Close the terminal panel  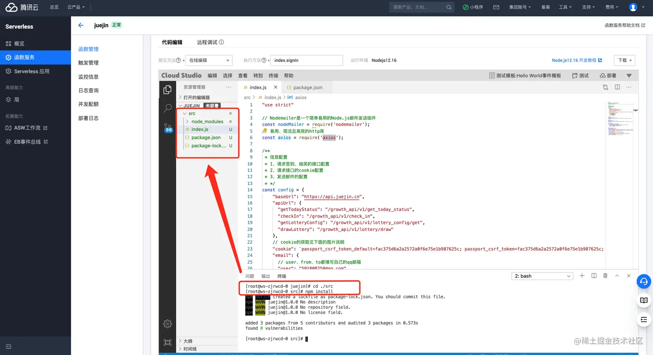(x=629, y=276)
